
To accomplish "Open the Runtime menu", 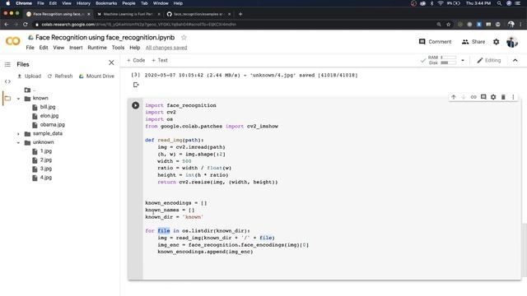I will pos(97,48).
